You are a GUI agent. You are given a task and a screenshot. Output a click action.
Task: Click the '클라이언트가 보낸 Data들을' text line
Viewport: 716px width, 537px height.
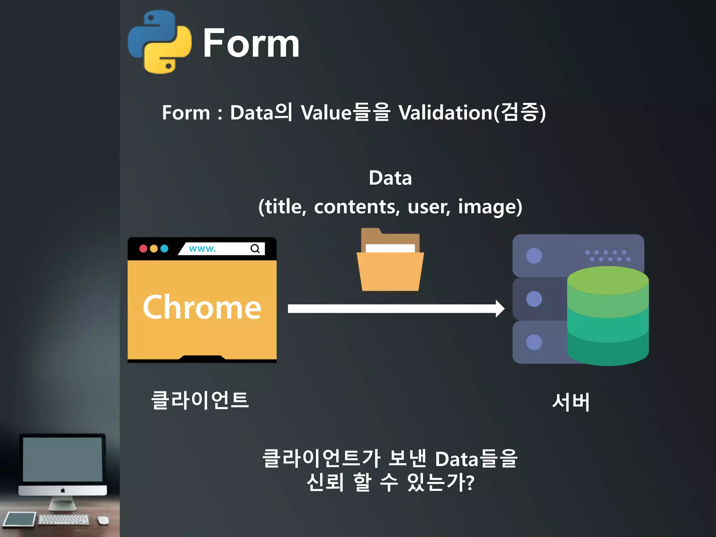click(390, 458)
